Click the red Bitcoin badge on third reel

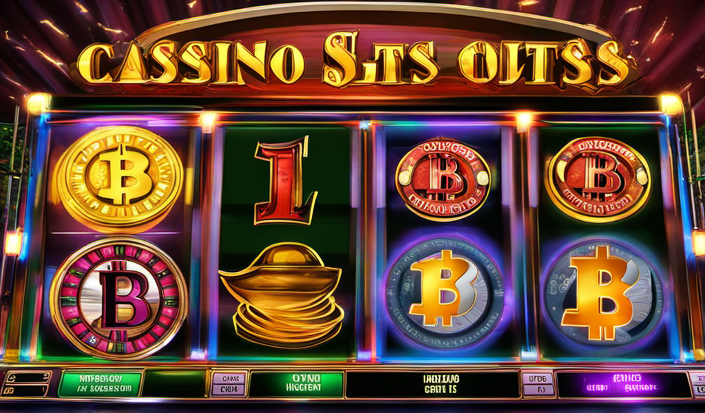pyautogui.click(x=443, y=180)
